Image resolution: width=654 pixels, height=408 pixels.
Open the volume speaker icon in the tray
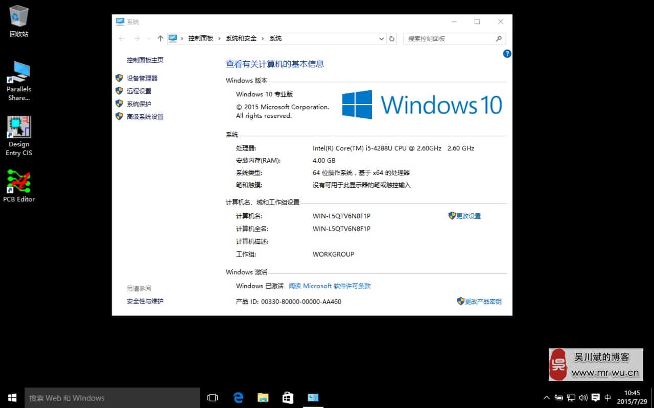(583, 398)
